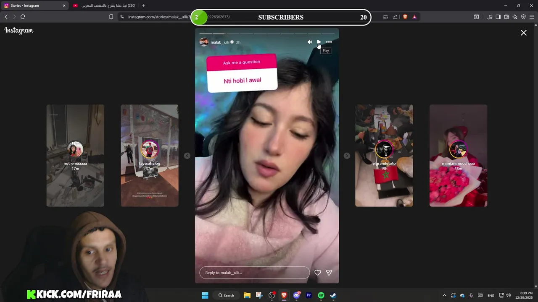This screenshot has height=302, width=538.
Task: Click the Reply to malak__ulli input field
Action: point(255,273)
